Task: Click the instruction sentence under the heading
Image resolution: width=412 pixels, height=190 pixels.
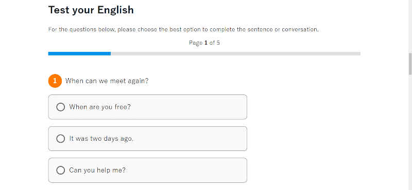Action: click(183, 29)
